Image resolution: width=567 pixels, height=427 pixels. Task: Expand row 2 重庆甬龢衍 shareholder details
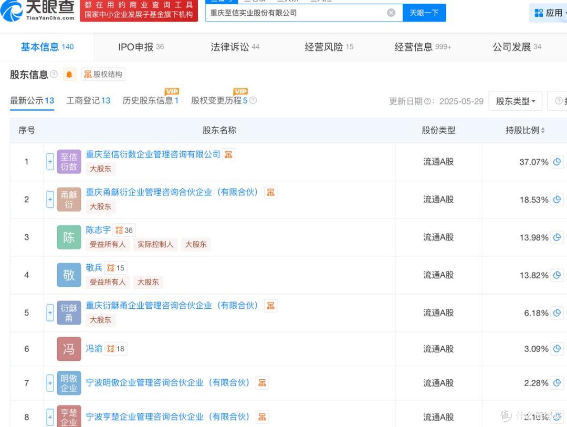(50, 200)
